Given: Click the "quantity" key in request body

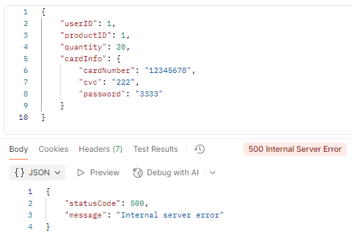Looking at the screenshot, I should pos(83,47).
